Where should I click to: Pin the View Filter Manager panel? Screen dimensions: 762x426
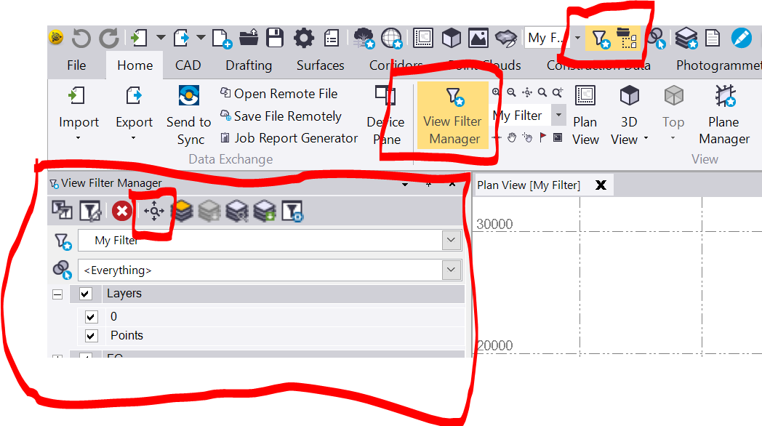pos(429,183)
